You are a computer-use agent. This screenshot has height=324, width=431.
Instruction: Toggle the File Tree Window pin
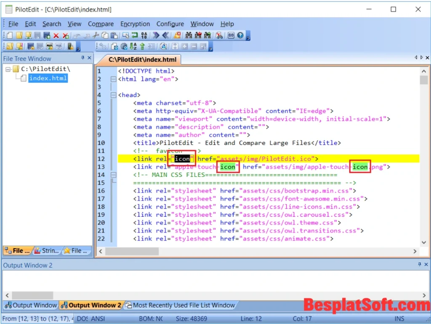pyautogui.click(x=82, y=58)
